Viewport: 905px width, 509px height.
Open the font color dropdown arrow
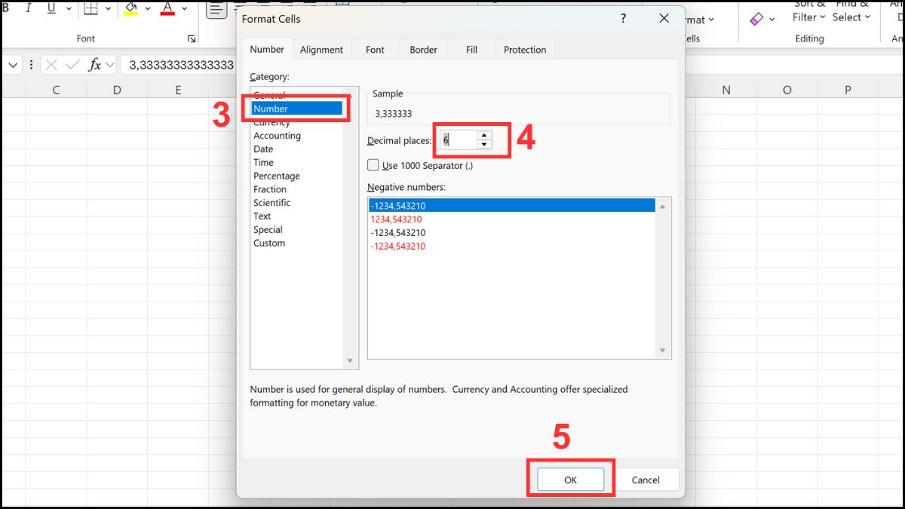(186, 10)
